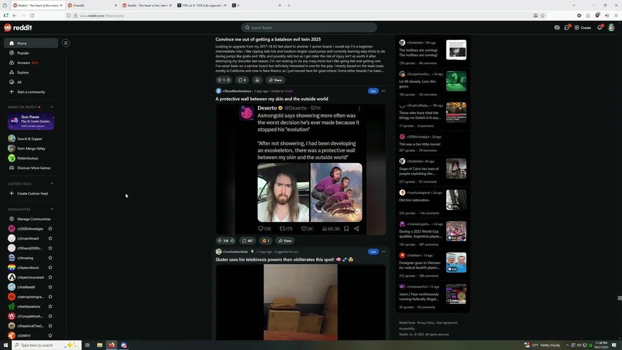Bookmark this page with the star icon
The height and width of the screenshot is (350, 622).
(x=542, y=16)
